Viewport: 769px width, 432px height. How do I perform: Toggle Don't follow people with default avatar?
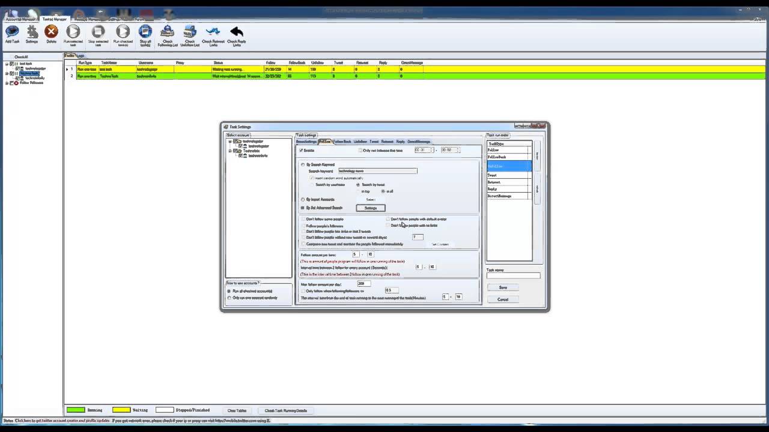click(388, 219)
